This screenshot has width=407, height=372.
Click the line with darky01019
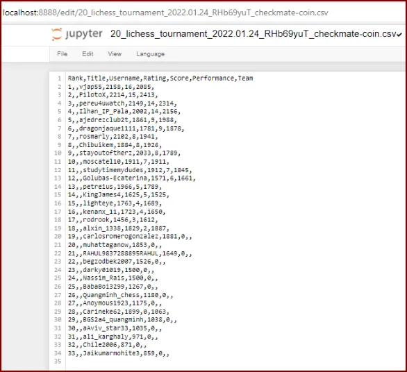click(111, 270)
